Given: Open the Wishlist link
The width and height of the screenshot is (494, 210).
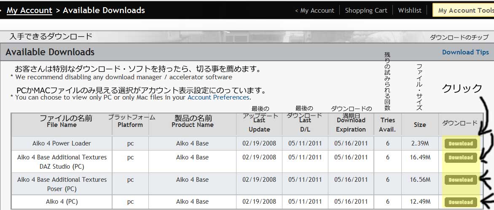Looking at the screenshot, I should [x=410, y=11].
